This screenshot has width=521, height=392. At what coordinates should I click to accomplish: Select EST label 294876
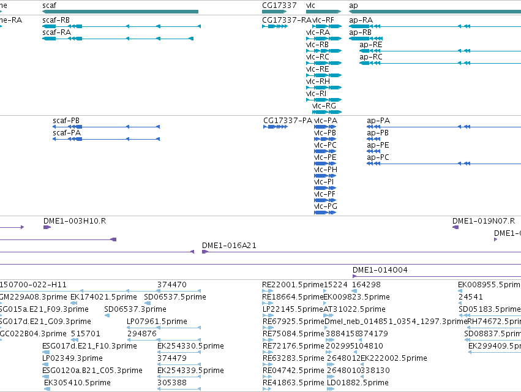coord(142,333)
